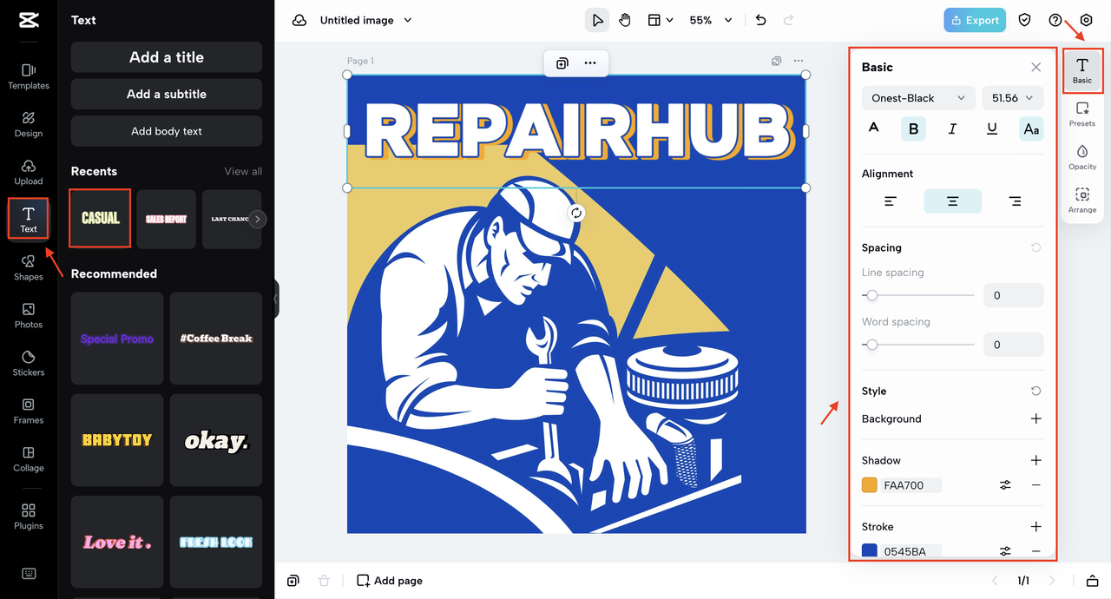The width and height of the screenshot is (1111, 599).
Task: Open the Frames sidebar panel
Action: (x=29, y=411)
